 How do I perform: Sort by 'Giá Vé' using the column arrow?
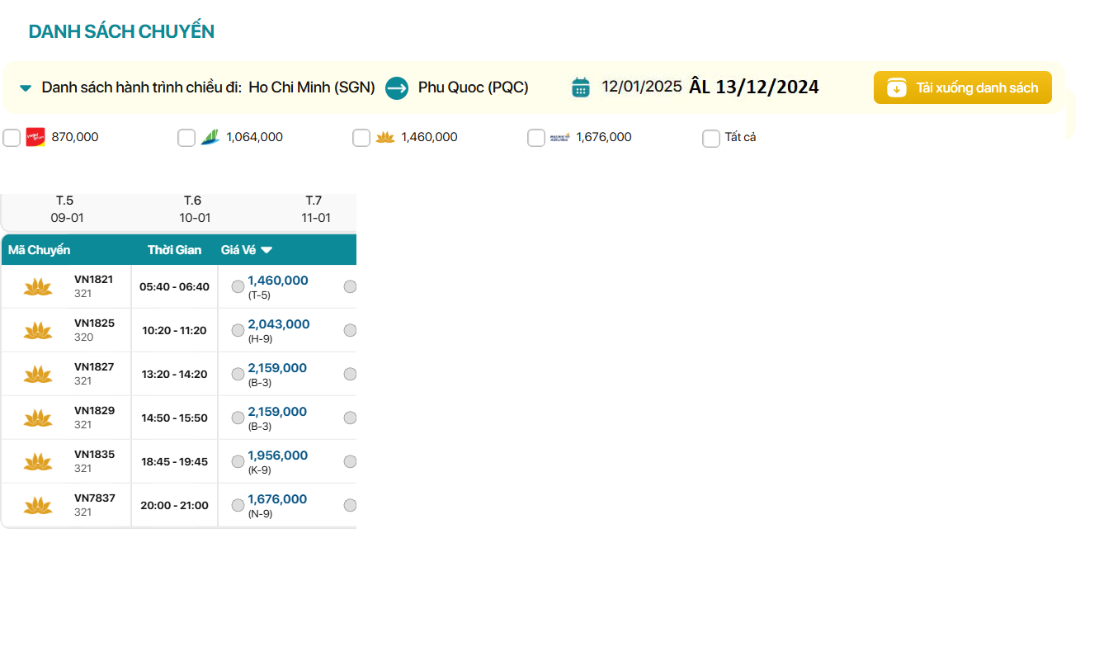click(266, 250)
